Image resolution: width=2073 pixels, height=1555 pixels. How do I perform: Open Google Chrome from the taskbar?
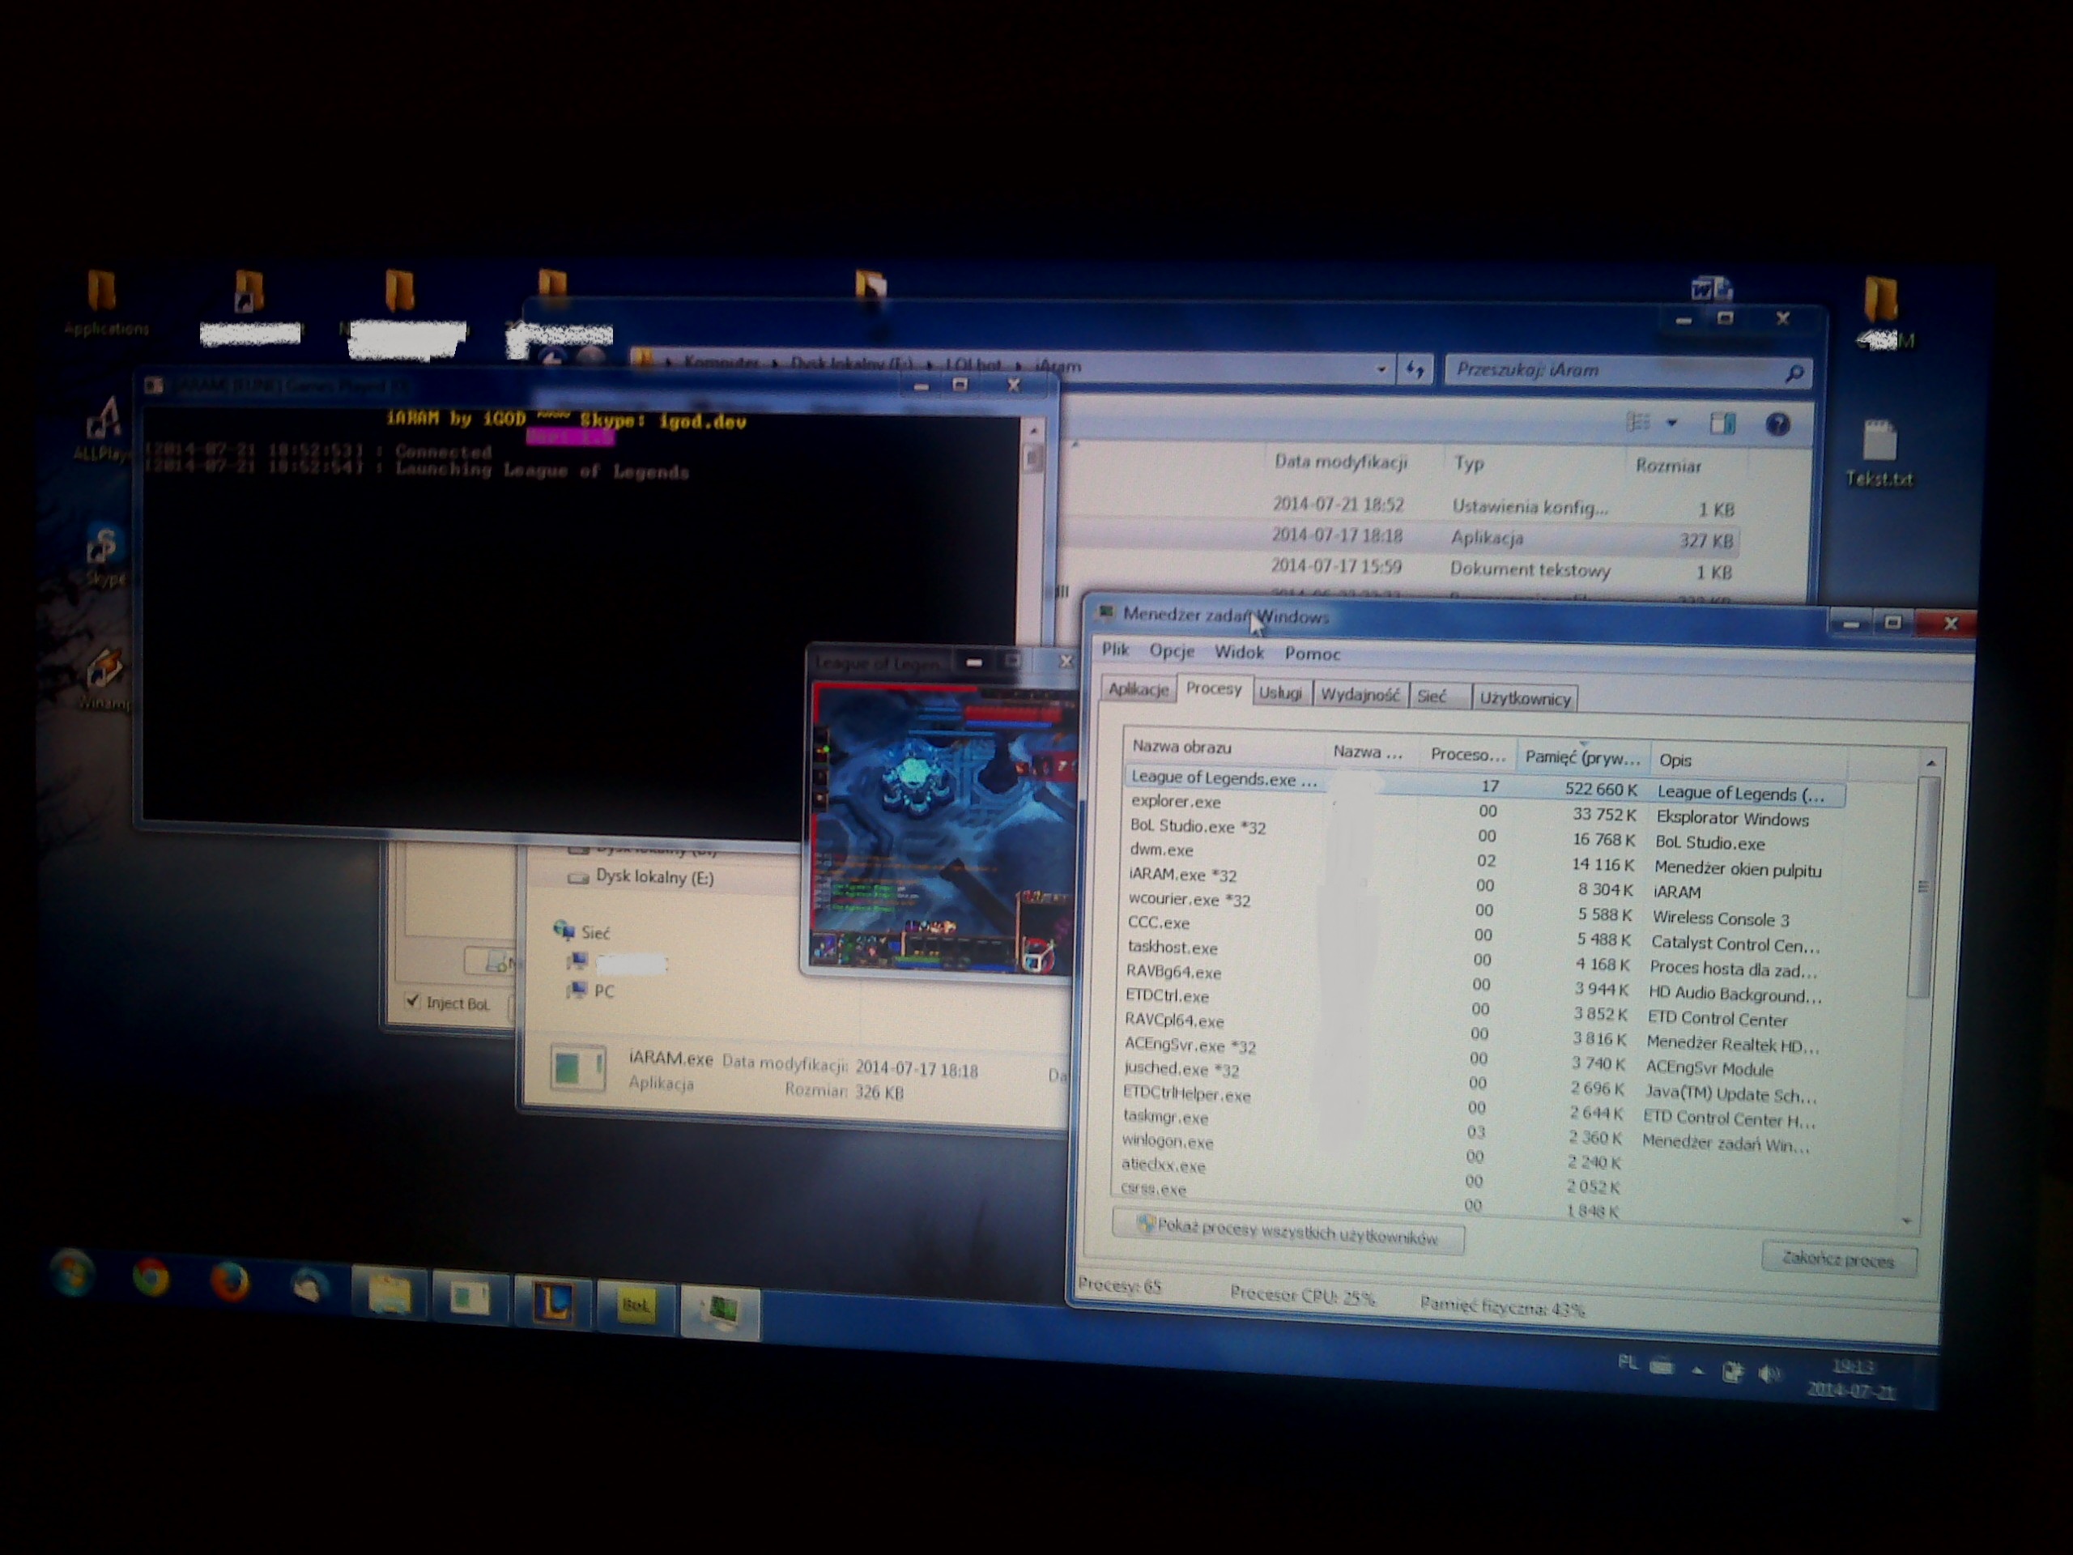point(151,1279)
